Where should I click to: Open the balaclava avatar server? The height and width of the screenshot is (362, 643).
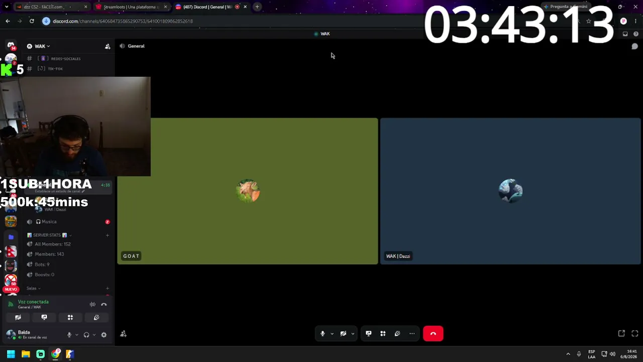click(x=11, y=265)
